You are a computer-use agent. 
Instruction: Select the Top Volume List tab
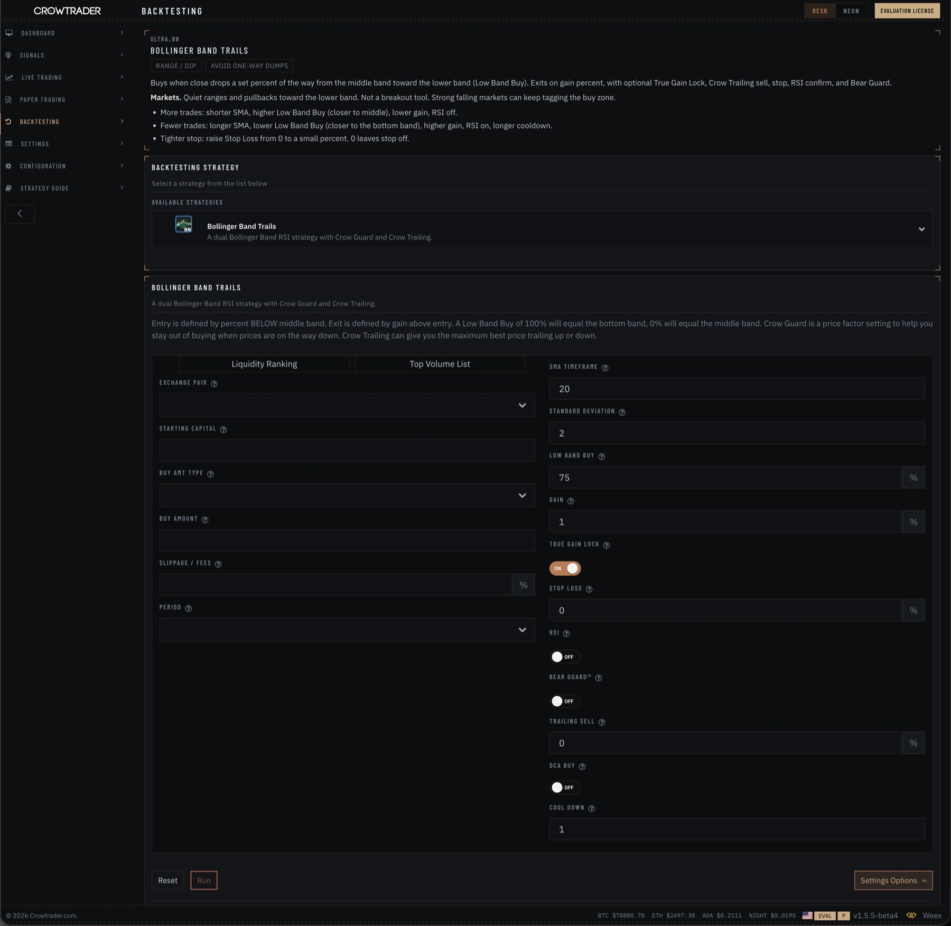click(x=440, y=364)
